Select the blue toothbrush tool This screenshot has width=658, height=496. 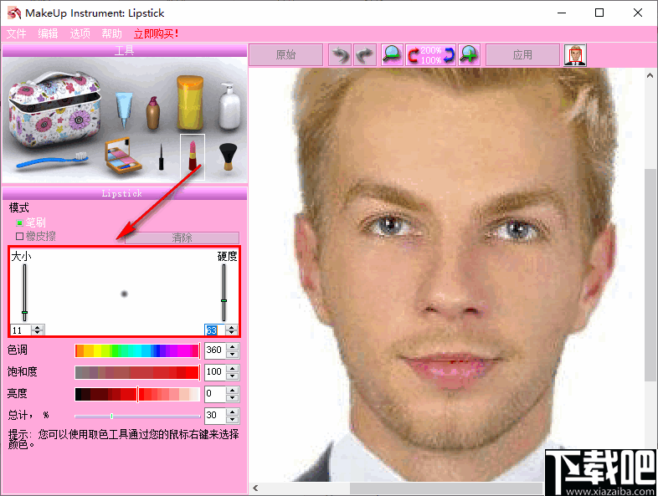tap(53, 161)
